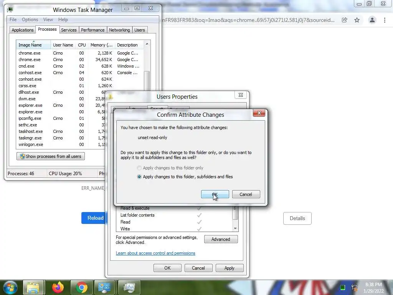Screen dimensions: 393x295
Task: Close the Users Properties window
Action: [241, 95]
